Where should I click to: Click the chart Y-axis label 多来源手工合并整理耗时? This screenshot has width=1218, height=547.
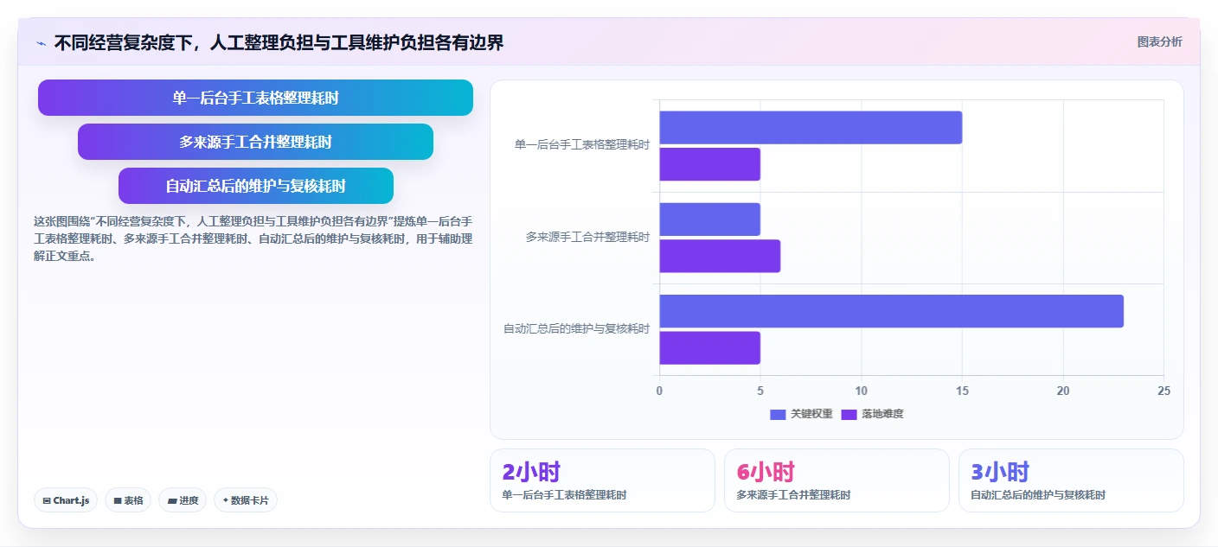[587, 237]
